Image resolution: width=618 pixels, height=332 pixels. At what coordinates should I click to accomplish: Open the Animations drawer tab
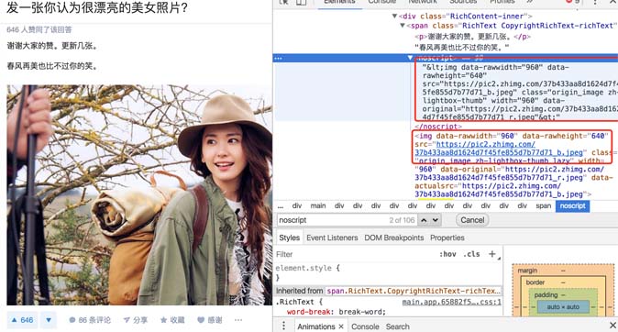316,326
